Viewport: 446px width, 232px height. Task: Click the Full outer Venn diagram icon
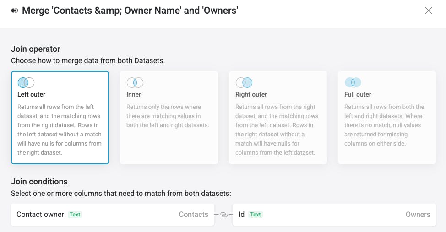tap(353, 83)
